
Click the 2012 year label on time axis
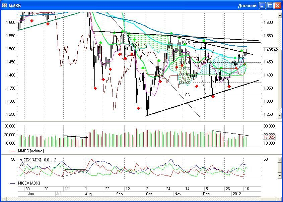236,194
